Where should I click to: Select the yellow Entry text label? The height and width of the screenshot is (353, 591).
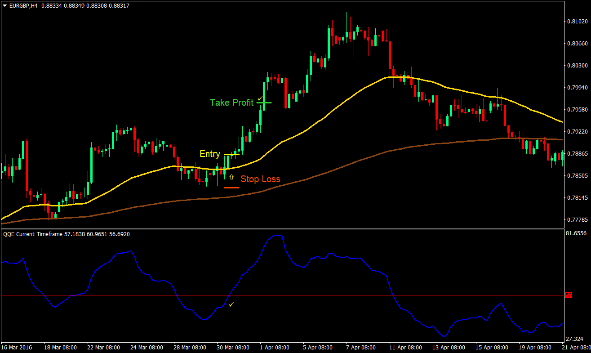tap(209, 154)
